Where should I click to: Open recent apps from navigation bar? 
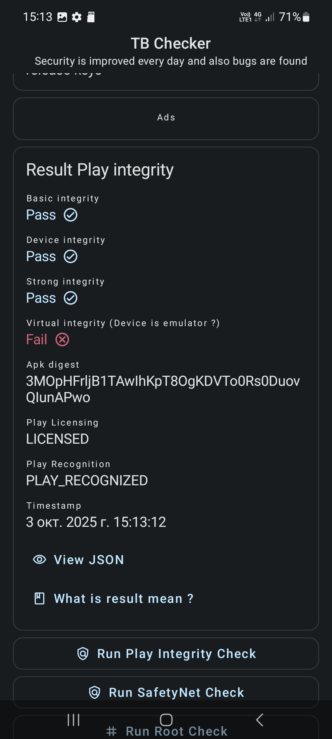[x=74, y=720]
